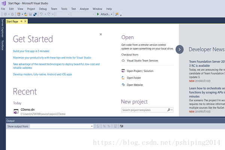This screenshot has height=150, width=225.
Task: Open the Test menu
Action: pyautogui.click(x=73, y=9)
